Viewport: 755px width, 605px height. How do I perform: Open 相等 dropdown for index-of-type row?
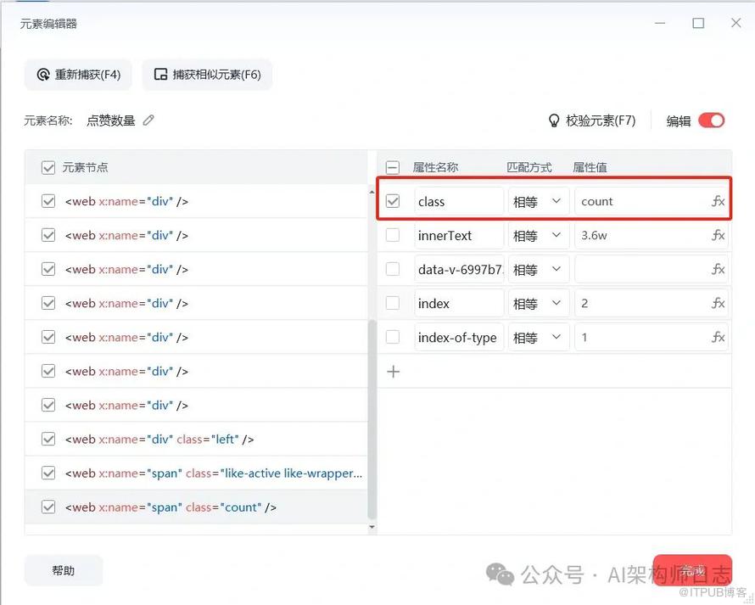click(x=539, y=337)
